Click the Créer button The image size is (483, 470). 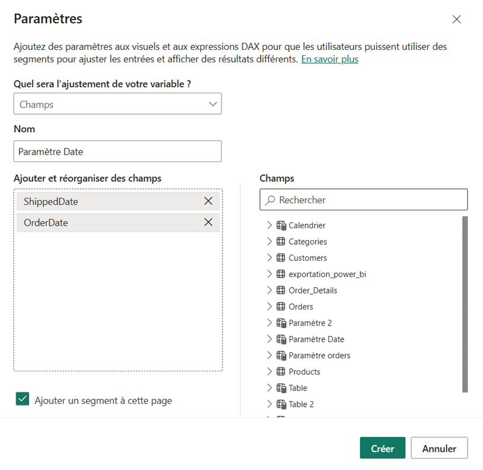point(382,449)
